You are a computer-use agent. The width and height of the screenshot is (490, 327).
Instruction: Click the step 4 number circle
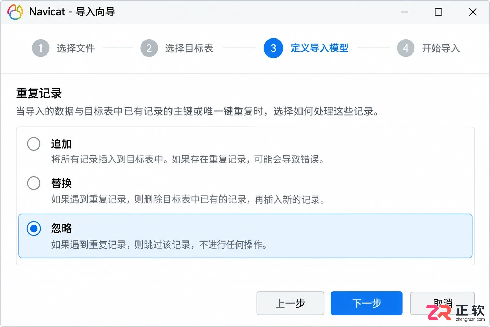coord(406,48)
